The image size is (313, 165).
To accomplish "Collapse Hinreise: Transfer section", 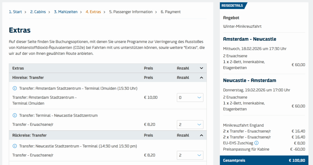I will point(201,78).
